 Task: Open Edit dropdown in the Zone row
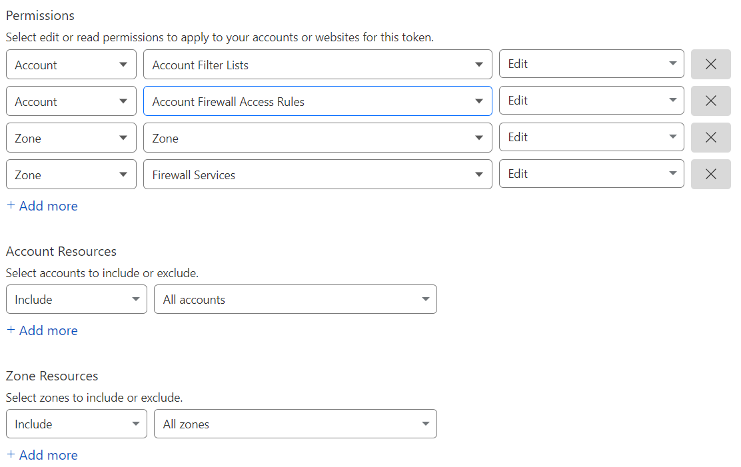(x=591, y=137)
